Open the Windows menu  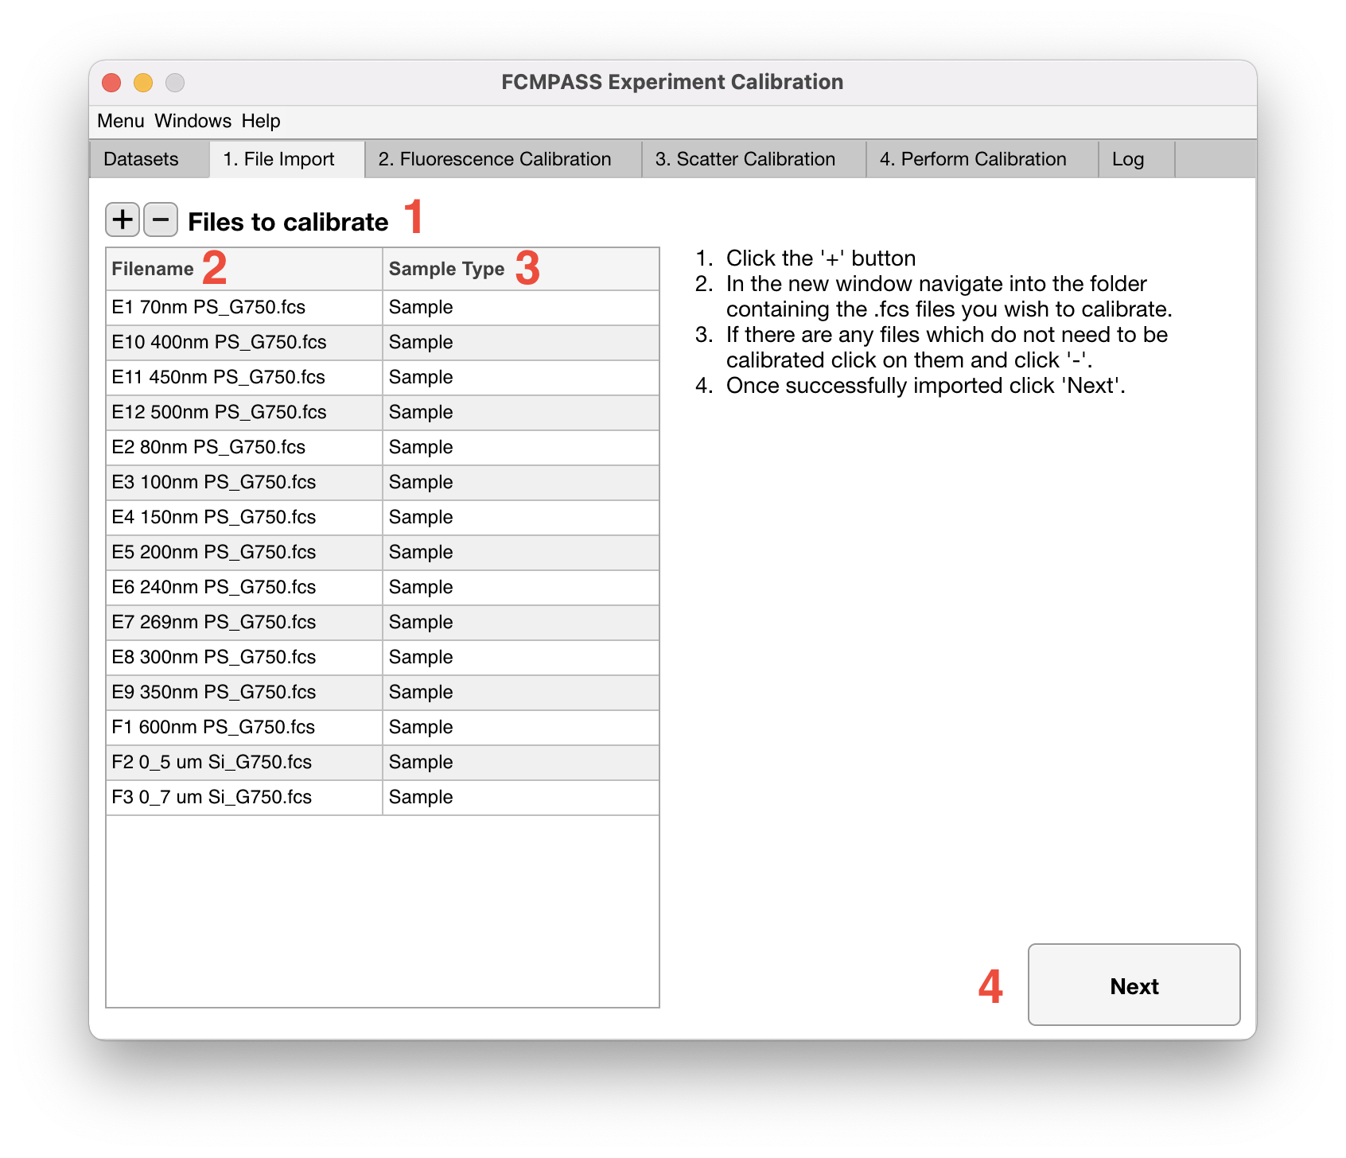point(193,121)
